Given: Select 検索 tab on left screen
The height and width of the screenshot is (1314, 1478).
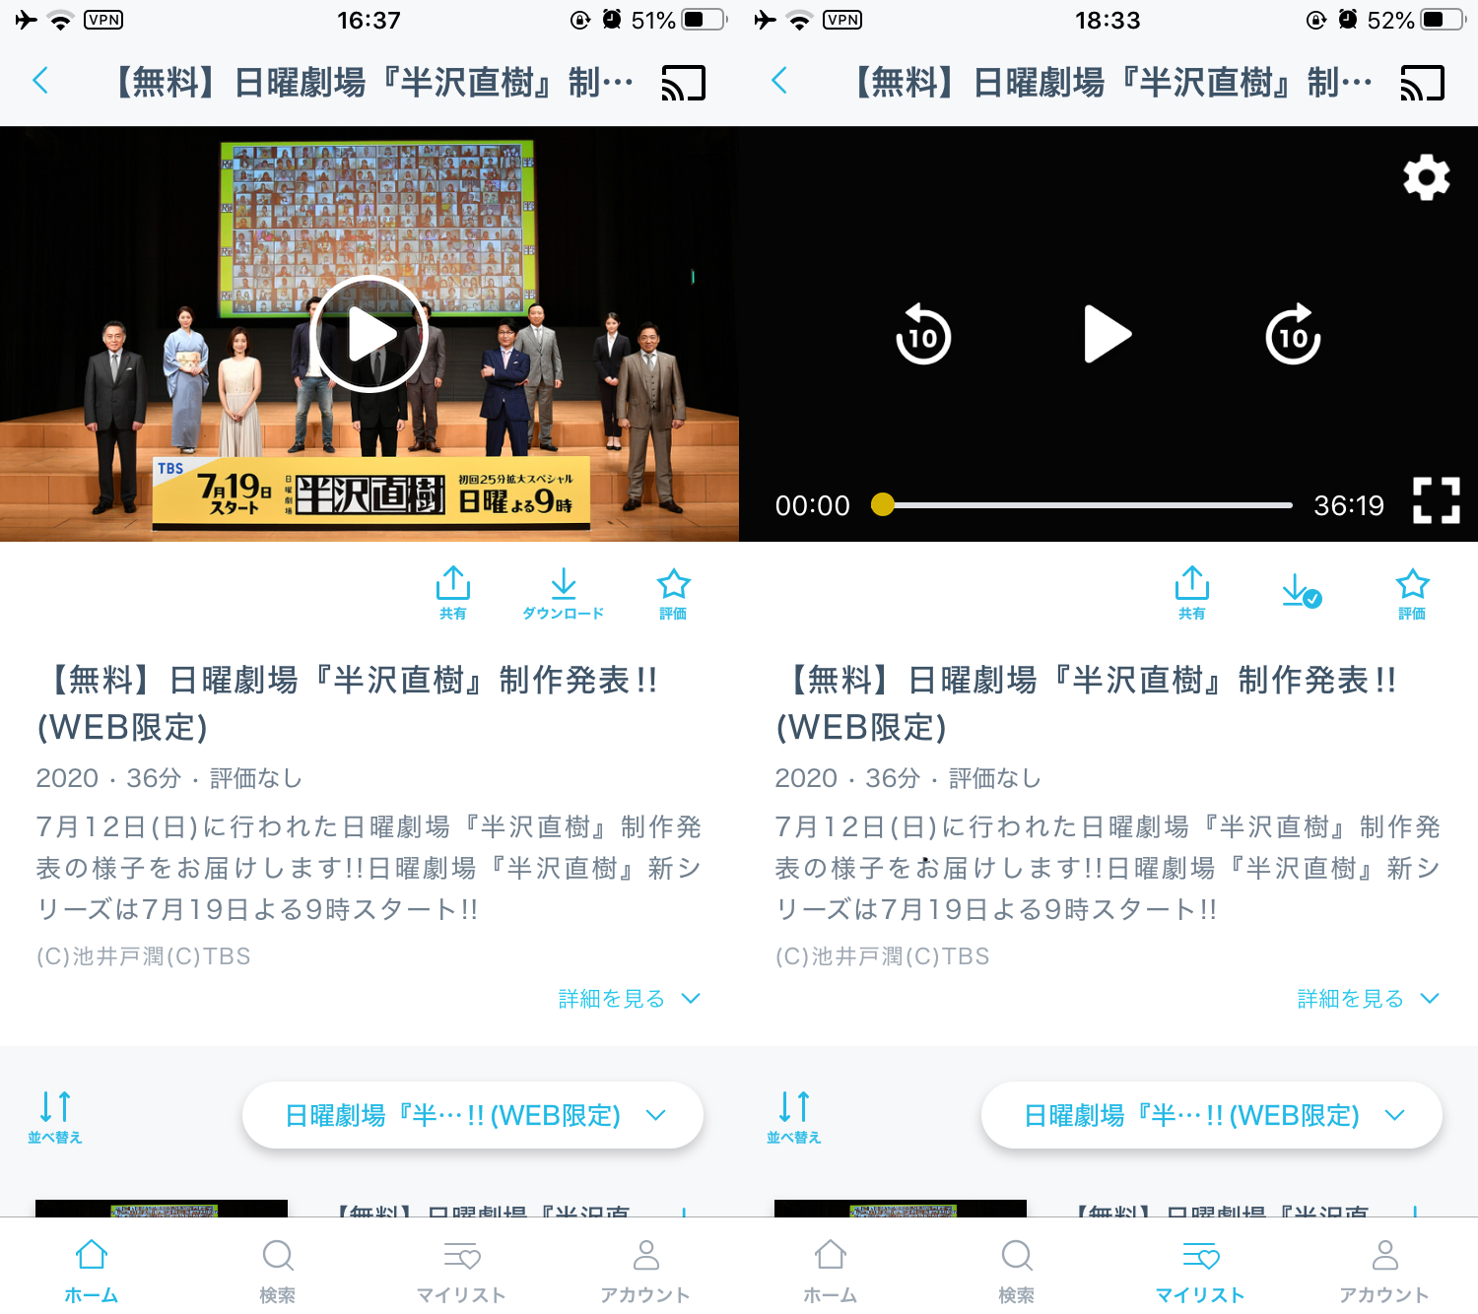Looking at the screenshot, I should click(277, 1271).
